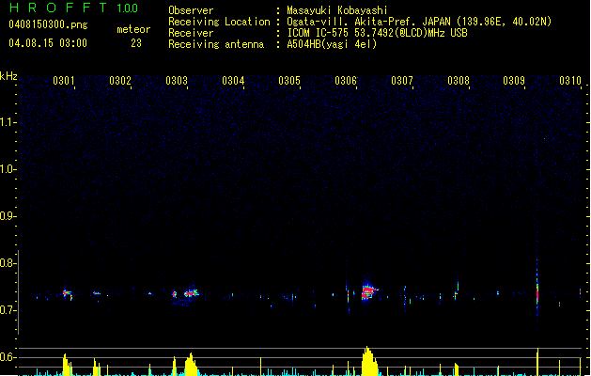591x376 pixels.
Task: Click the yellow intensity peak at 0301
Action: point(67,365)
